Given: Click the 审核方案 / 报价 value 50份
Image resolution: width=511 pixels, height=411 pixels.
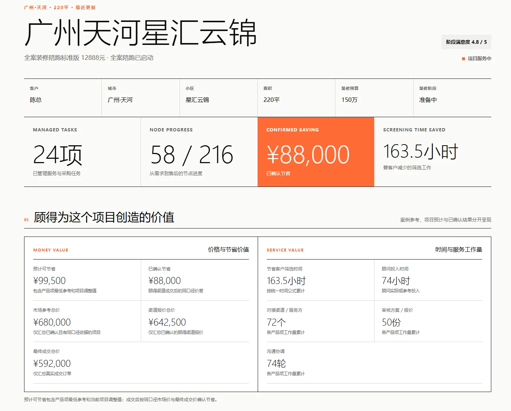Looking at the screenshot, I should point(391,322).
